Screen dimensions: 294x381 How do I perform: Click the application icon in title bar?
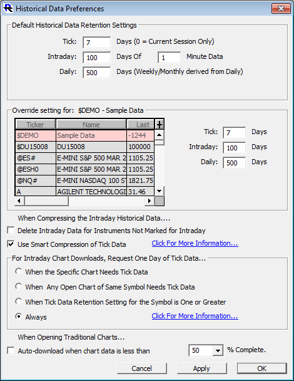click(x=8, y=8)
